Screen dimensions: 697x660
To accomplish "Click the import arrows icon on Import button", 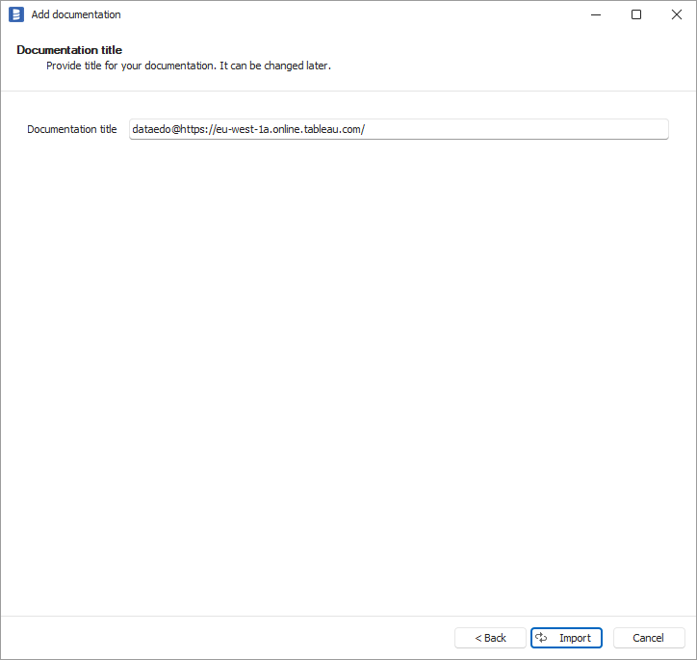I will click(x=542, y=638).
